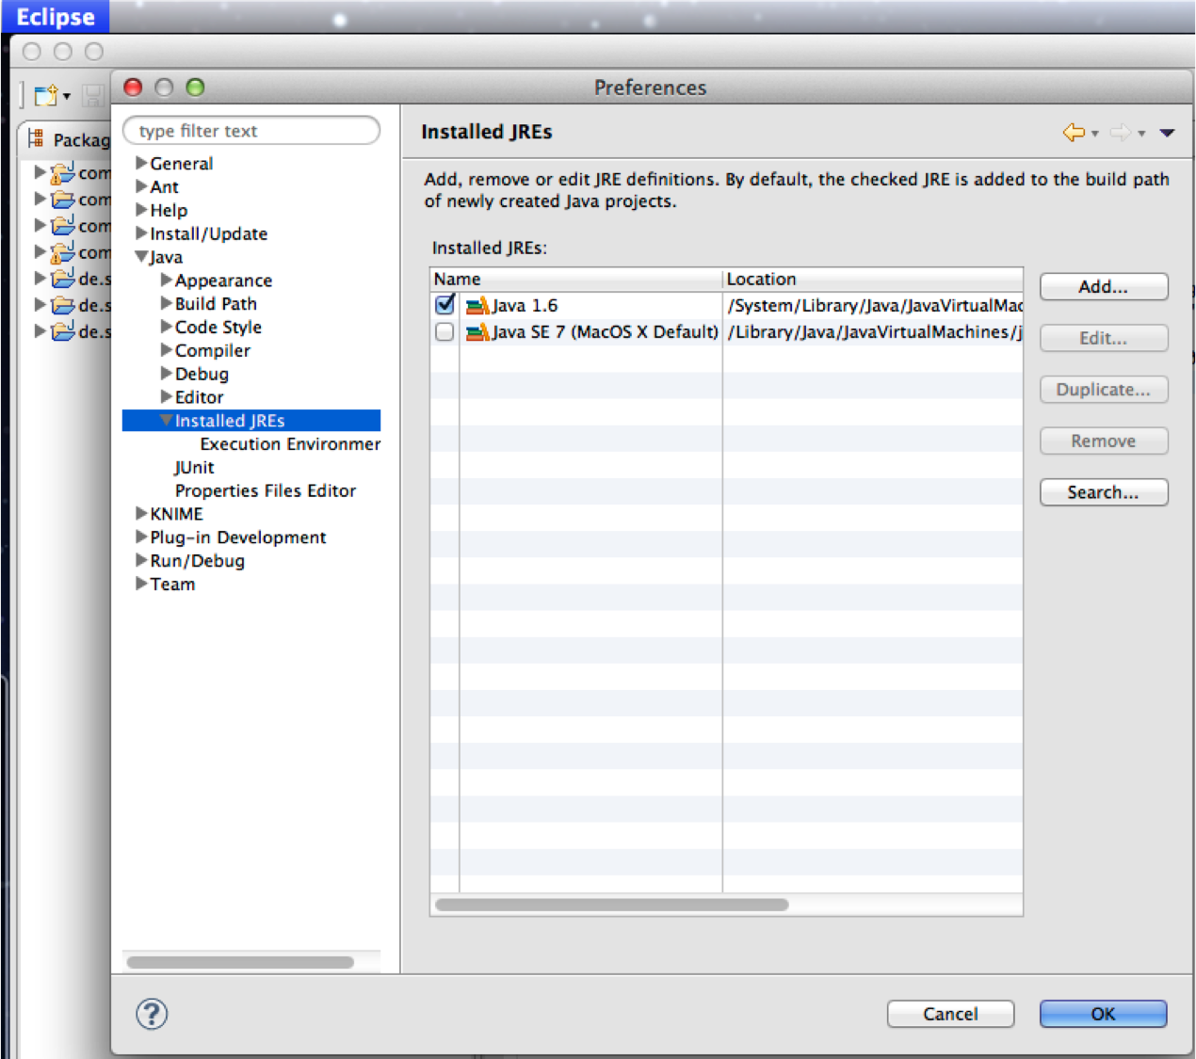Uncheck the Java 1.6 JRE checkbox
Image resolution: width=1196 pixels, height=1059 pixels.
click(x=444, y=305)
